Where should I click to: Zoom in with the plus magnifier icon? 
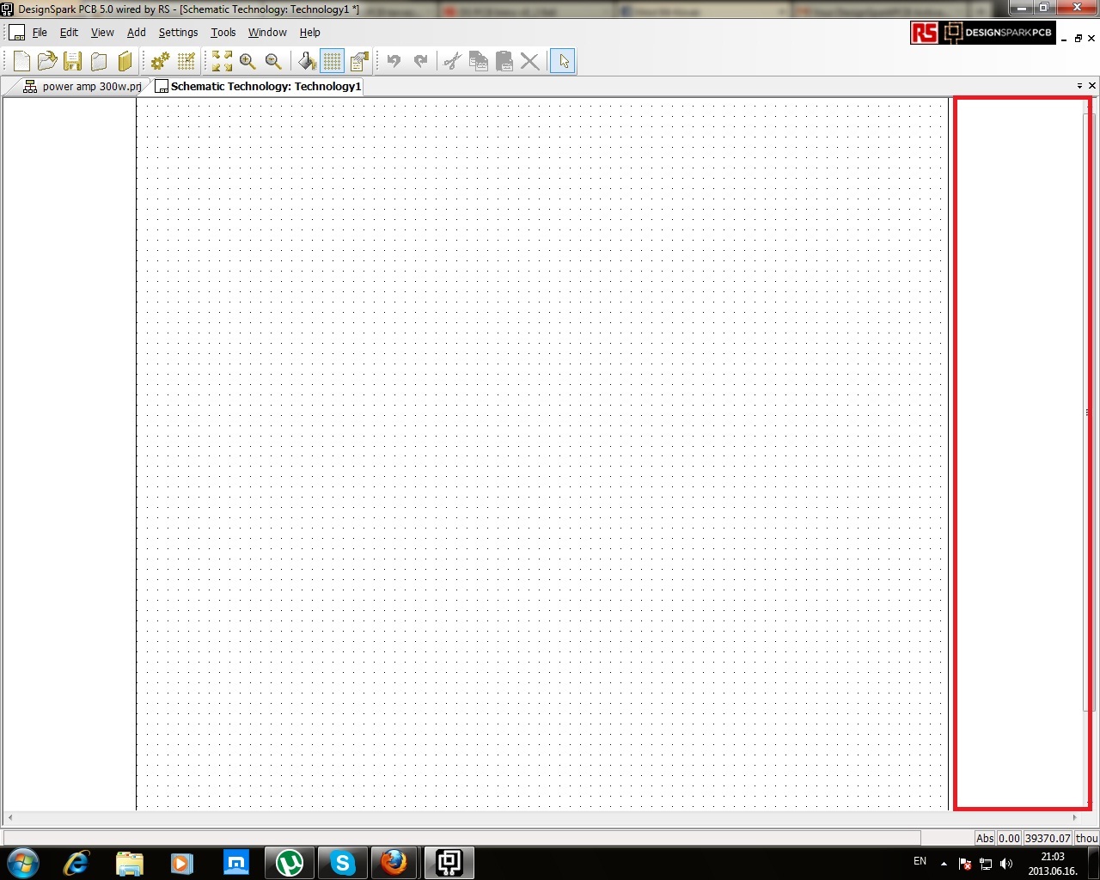pyautogui.click(x=247, y=61)
